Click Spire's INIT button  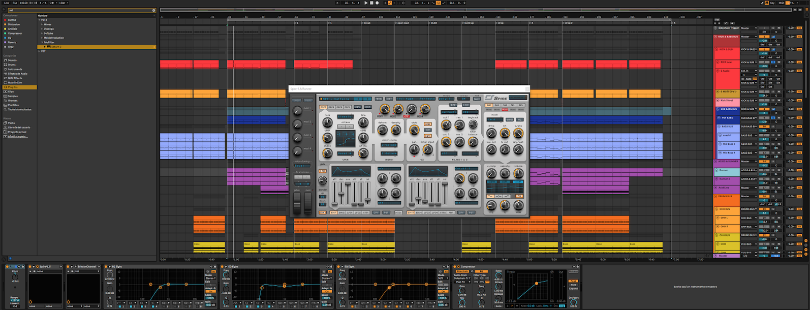point(389,99)
